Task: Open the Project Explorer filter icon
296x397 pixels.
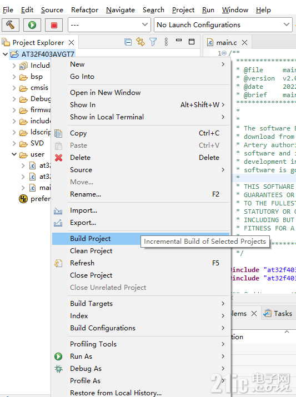Action: 153,42
